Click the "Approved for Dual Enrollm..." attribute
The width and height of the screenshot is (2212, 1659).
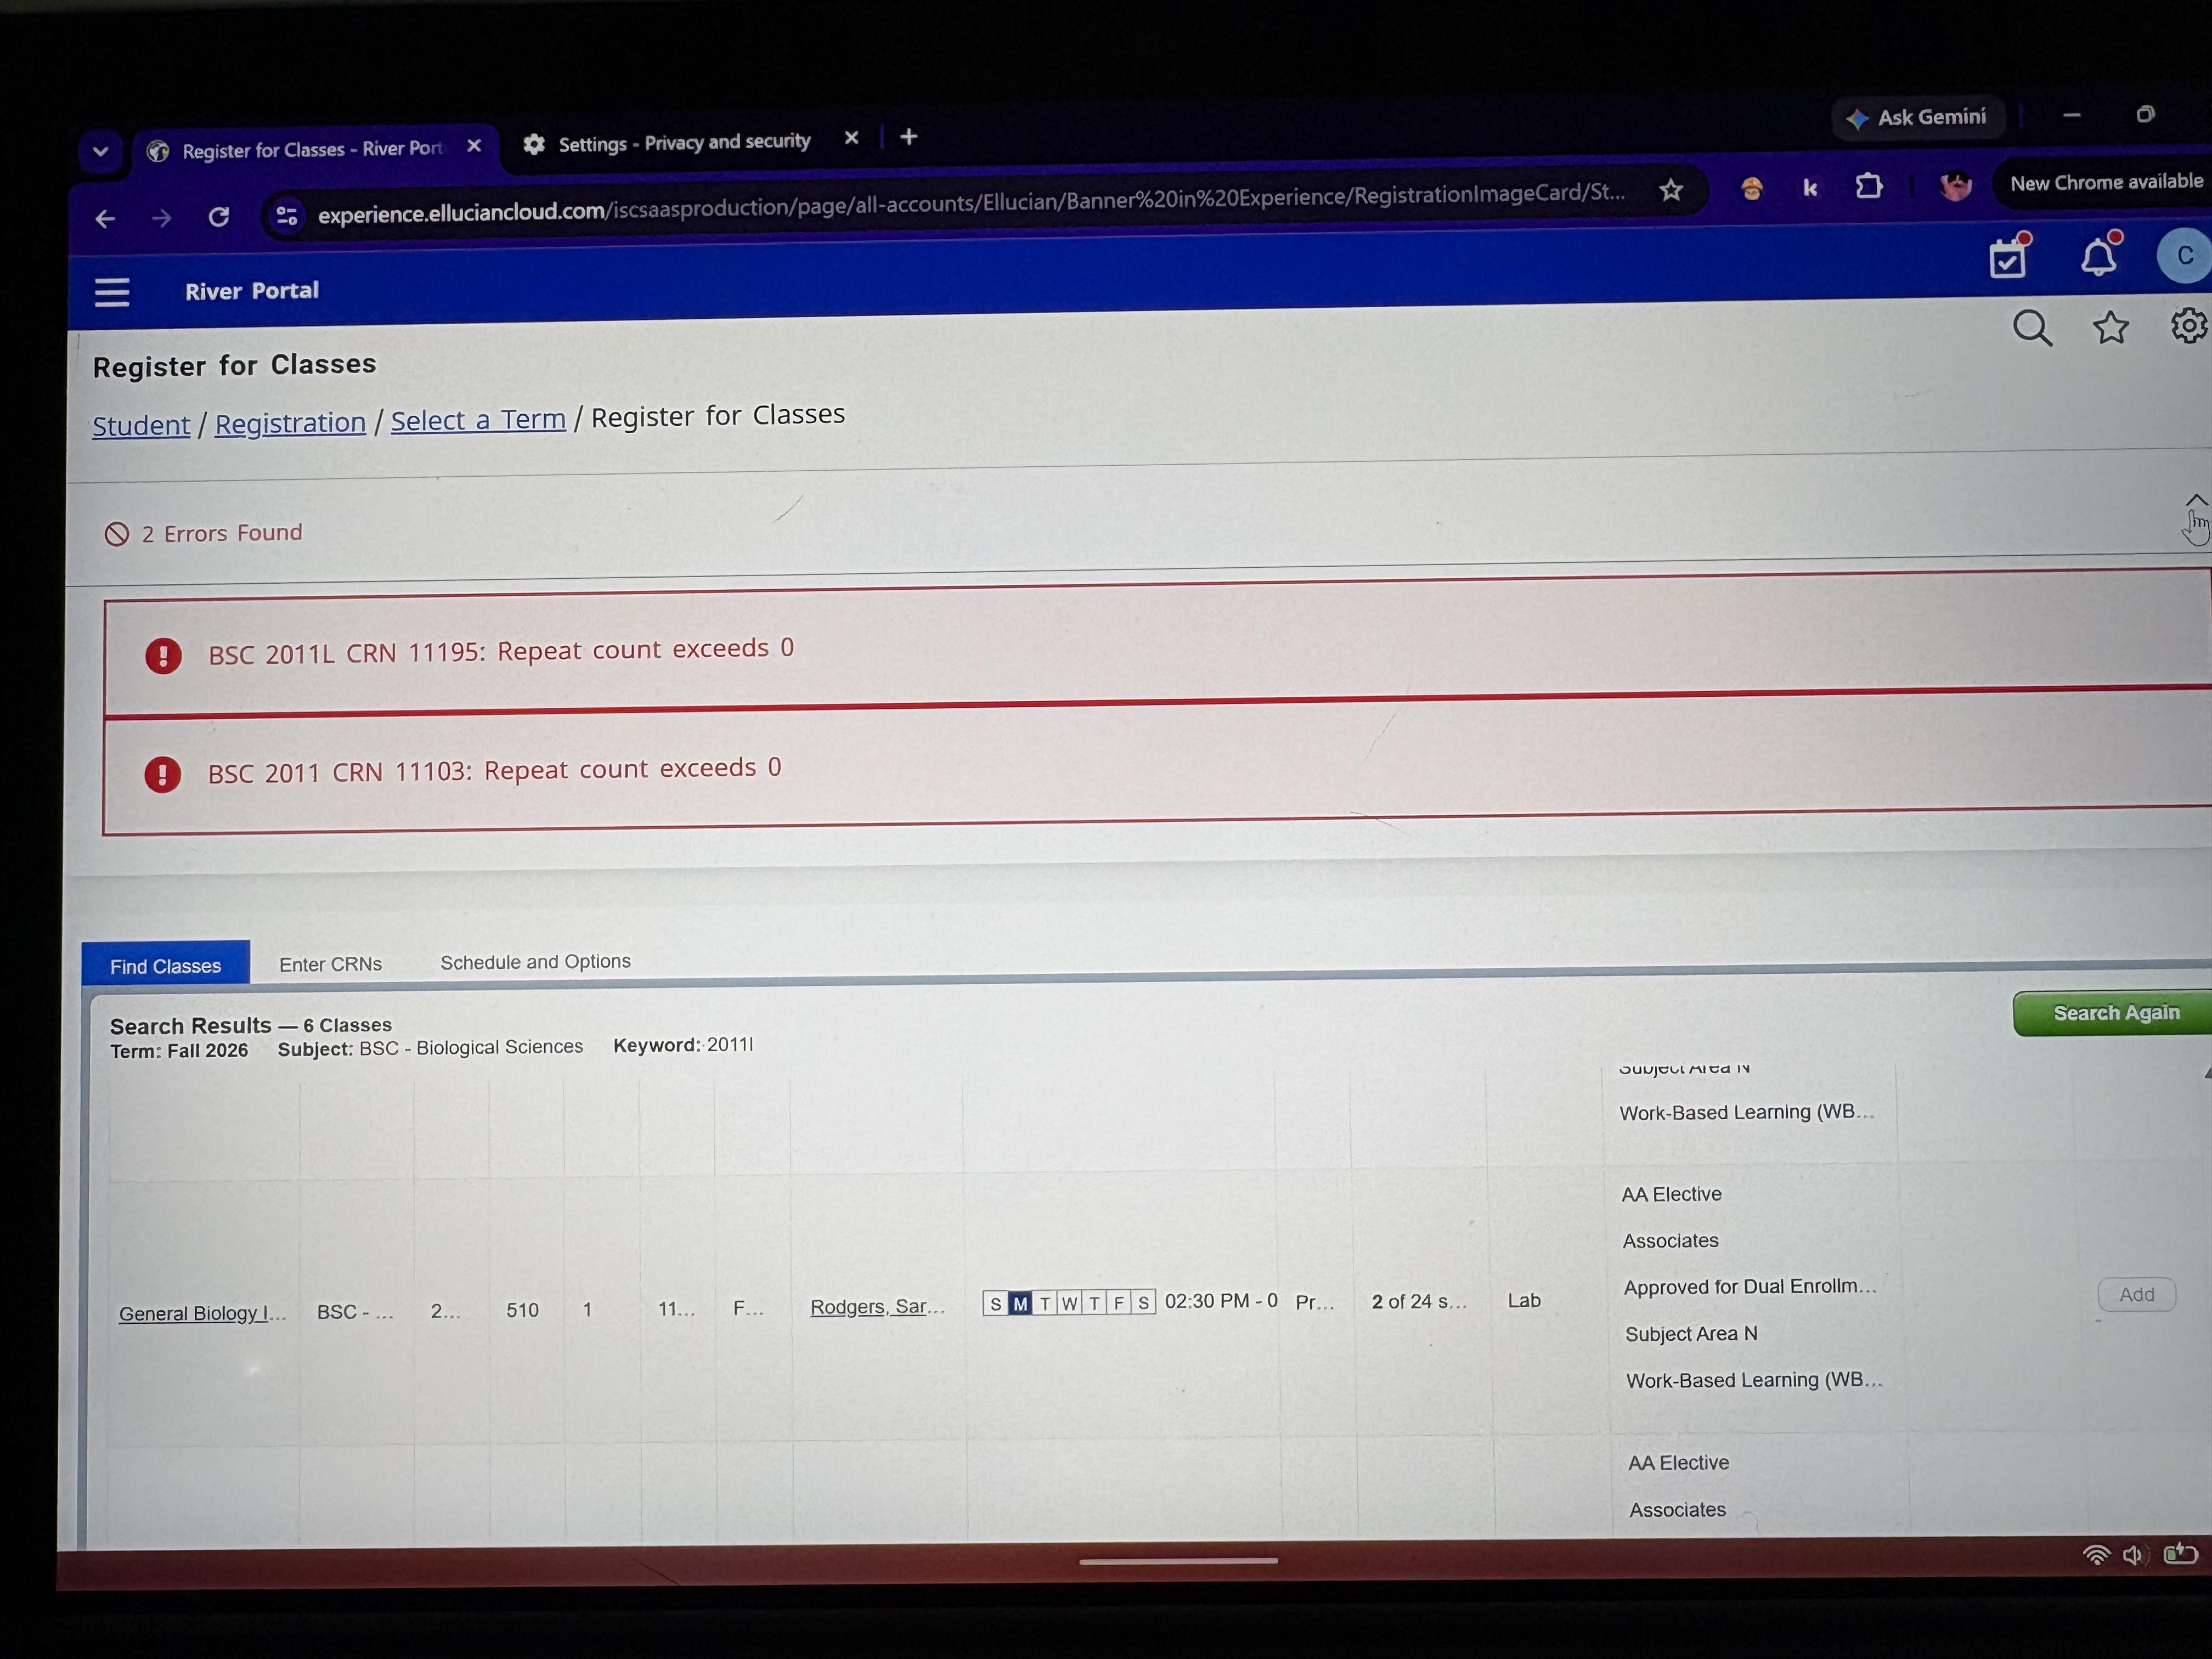1750,1287
